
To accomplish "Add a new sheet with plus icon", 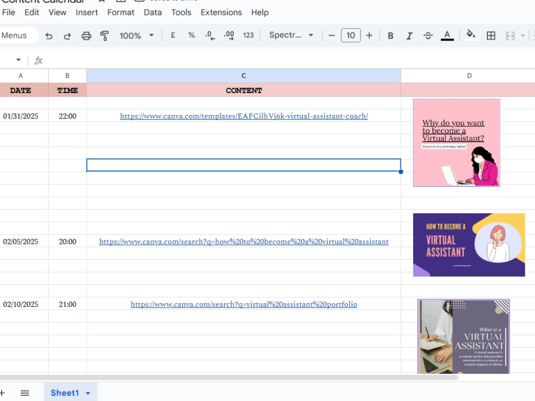I will pos(2,393).
